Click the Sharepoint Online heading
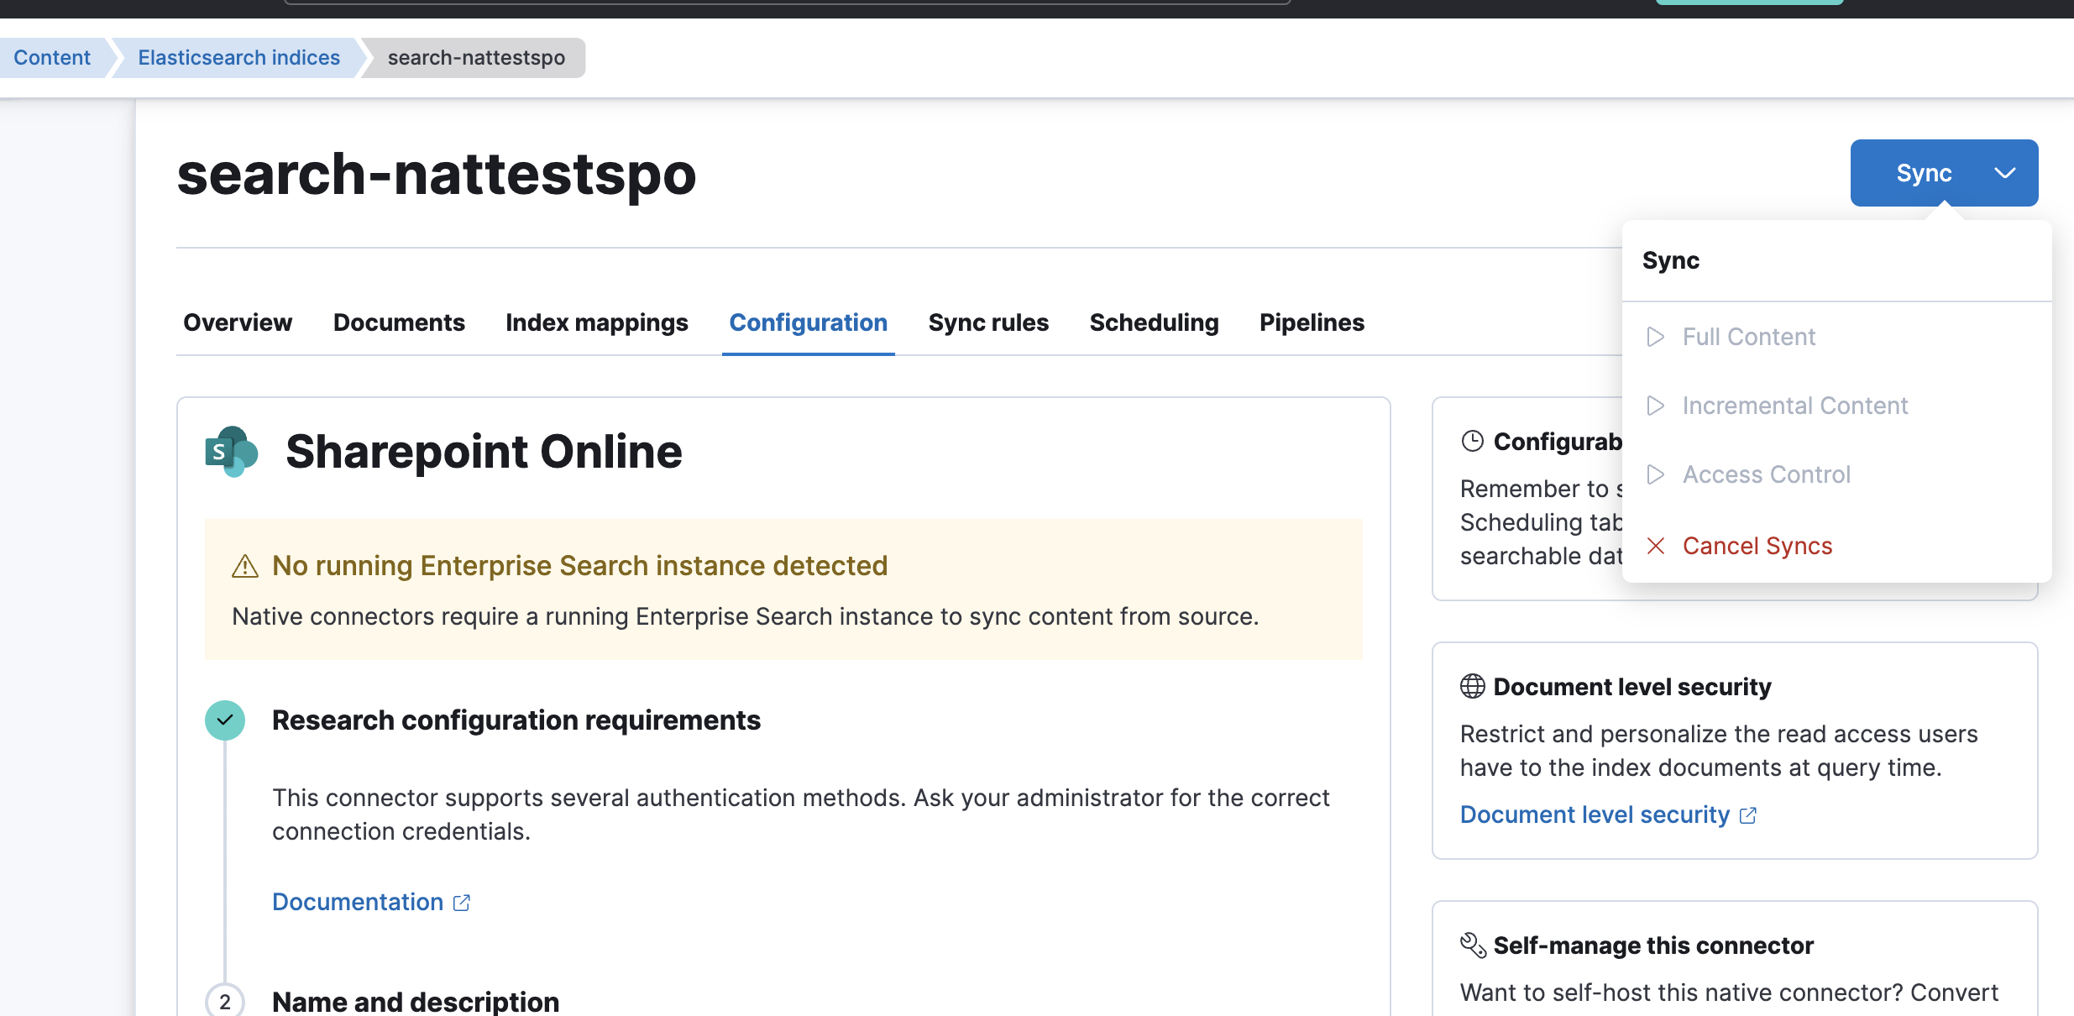Image resolution: width=2074 pixels, height=1016 pixels. (x=484, y=452)
